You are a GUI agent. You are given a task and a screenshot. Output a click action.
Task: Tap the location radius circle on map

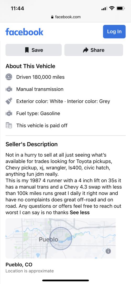pyautogui.click(x=61, y=239)
